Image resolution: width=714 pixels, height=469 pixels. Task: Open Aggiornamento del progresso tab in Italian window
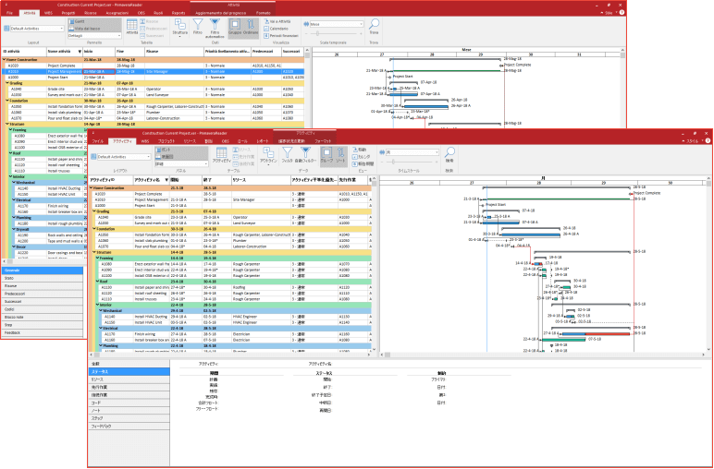coord(221,13)
